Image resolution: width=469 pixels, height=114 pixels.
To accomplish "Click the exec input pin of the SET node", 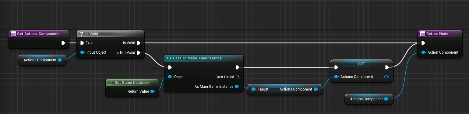I will pos(336,67).
